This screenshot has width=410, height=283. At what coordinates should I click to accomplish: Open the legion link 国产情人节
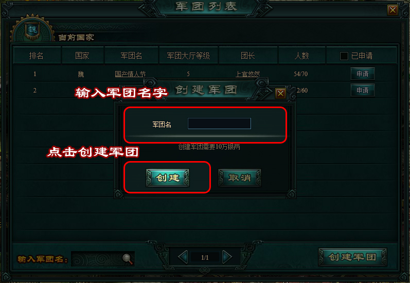point(130,74)
